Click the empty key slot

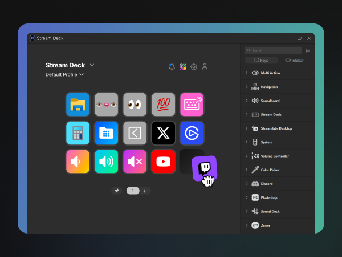click(x=186, y=162)
